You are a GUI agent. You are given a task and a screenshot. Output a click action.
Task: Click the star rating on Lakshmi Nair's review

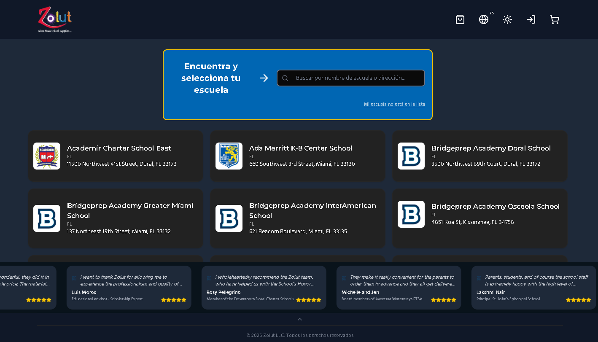[579, 300]
